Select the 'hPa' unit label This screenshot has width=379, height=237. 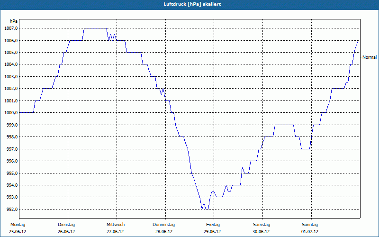point(14,21)
